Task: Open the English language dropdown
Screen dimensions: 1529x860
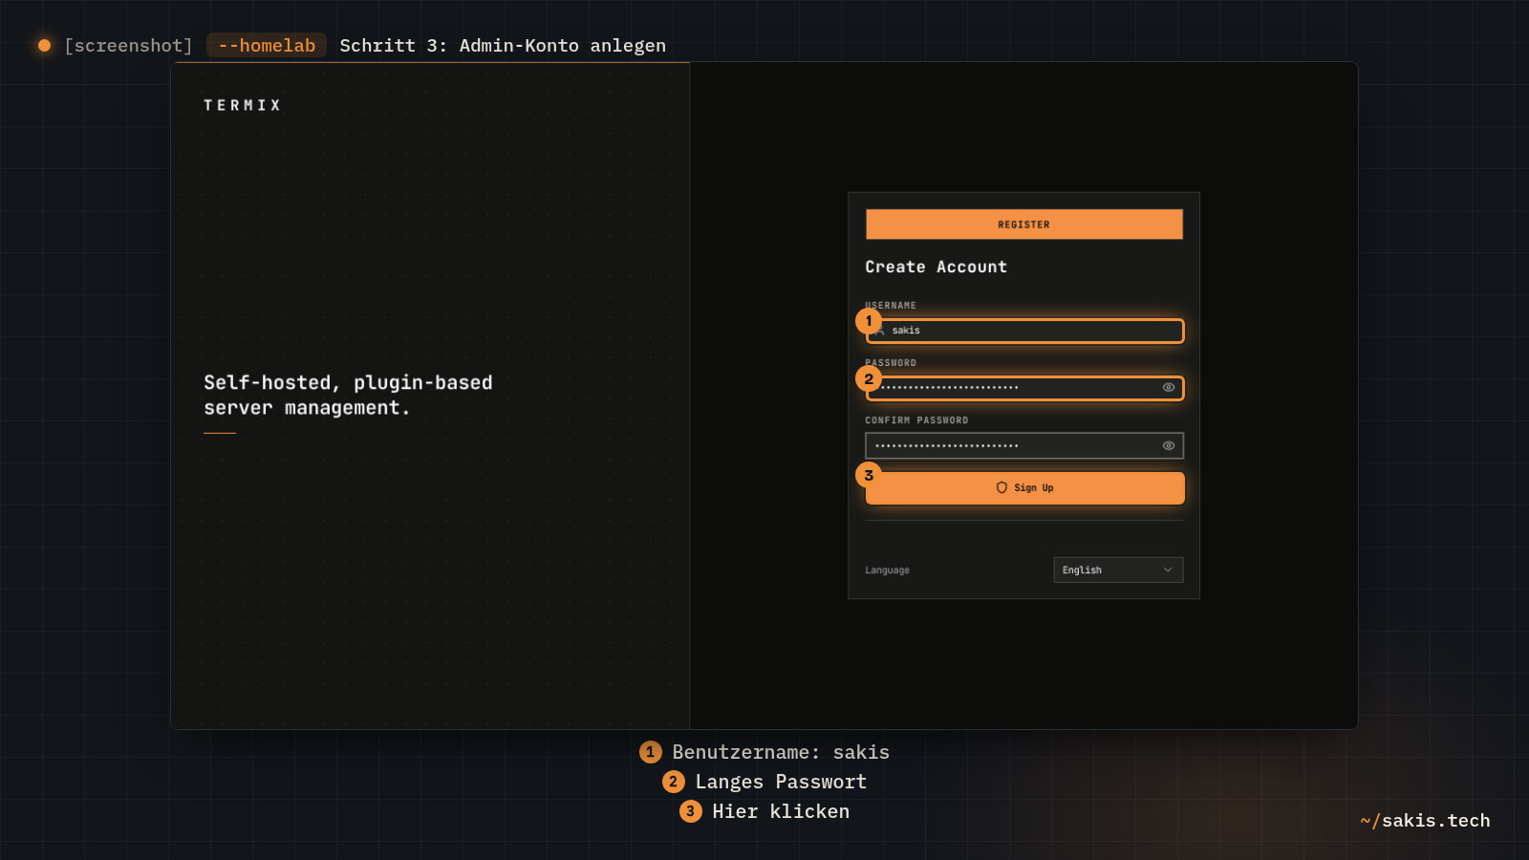Action: coord(1118,570)
